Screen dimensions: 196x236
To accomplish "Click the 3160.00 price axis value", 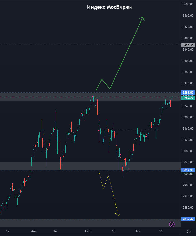I will click(x=188, y=129).
